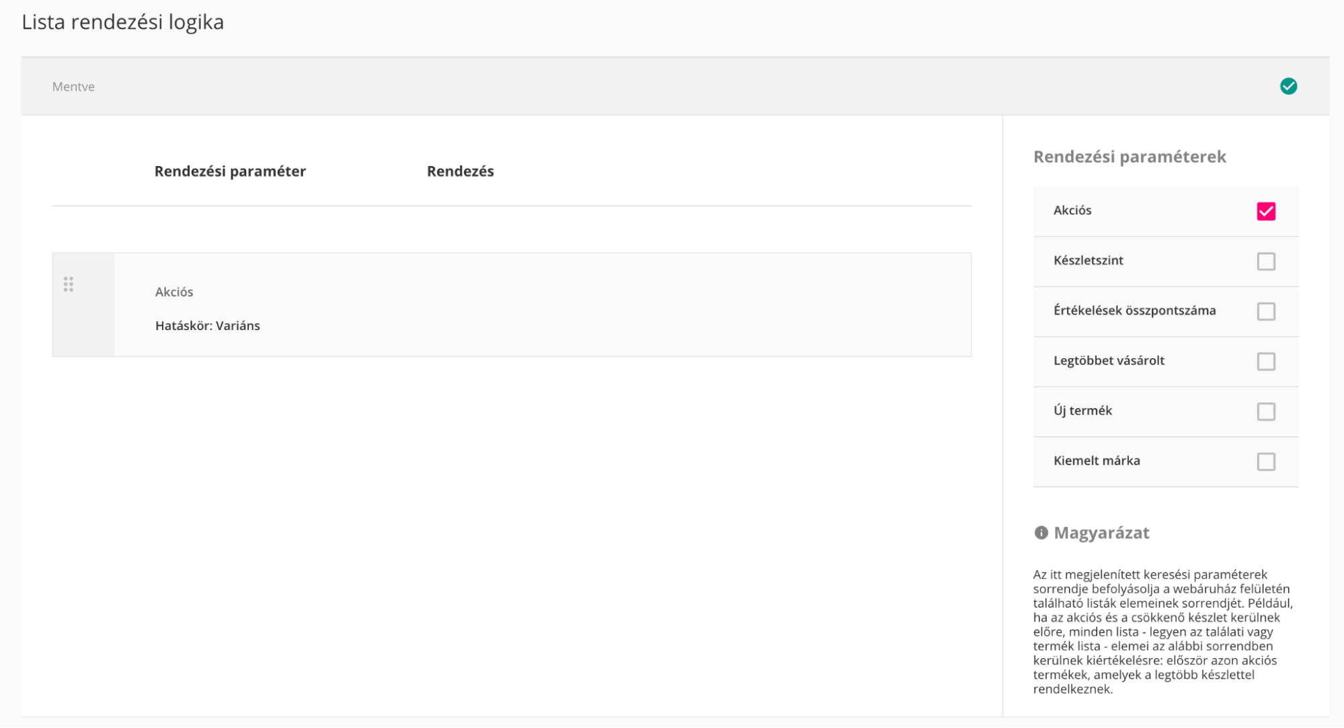Check the Legtöbbet vásárolt checkbox
Viewport: 1344px width, 728px height.
[1265, 361]
